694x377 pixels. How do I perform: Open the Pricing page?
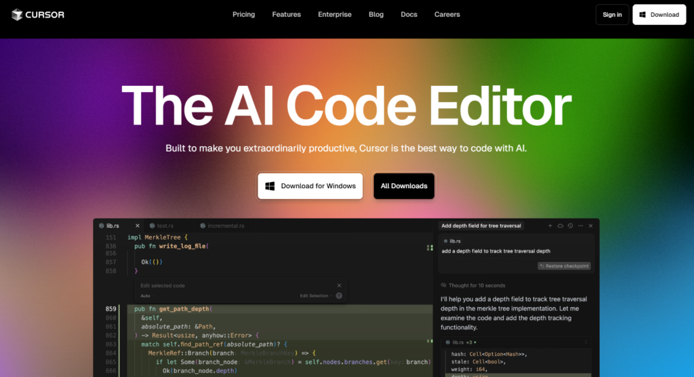click(244, 15)
